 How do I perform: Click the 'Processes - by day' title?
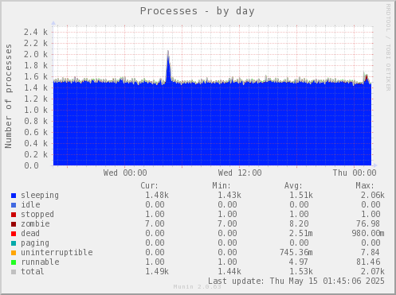tap(198, 11)
